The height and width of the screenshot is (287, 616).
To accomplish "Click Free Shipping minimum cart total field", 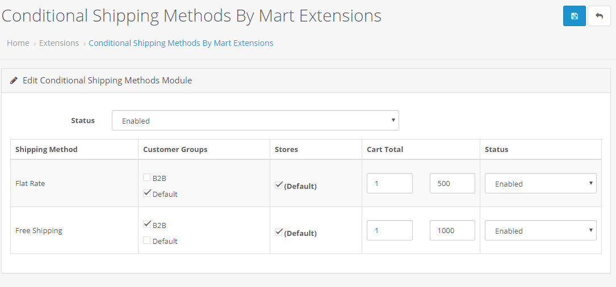I will [389, 230].
